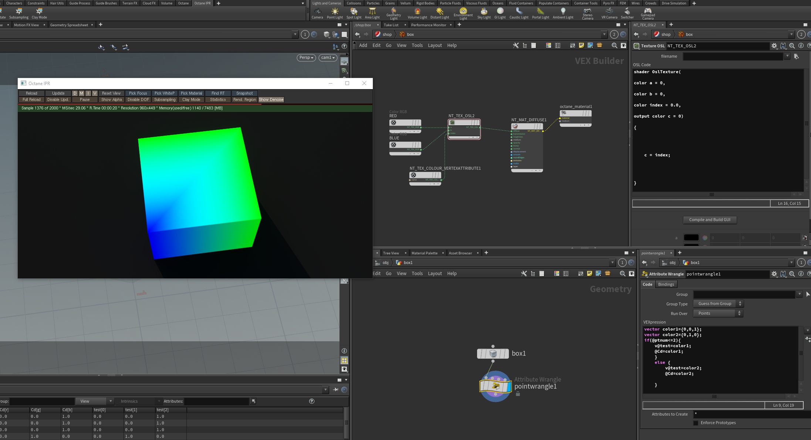Open the VR Camera shelf tool
This screenshot has width=811, height=440.
point(609,13)
